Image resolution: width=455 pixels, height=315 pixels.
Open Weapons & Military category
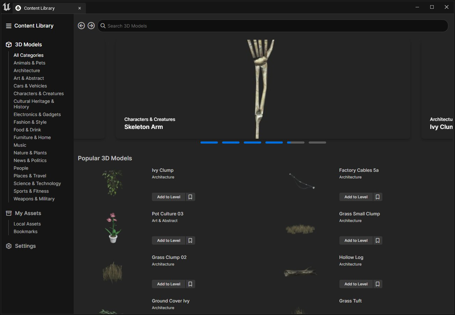point(34,199)
